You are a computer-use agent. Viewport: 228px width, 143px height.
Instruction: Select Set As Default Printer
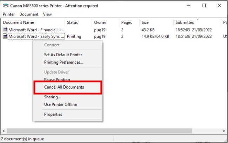(63, 55)
